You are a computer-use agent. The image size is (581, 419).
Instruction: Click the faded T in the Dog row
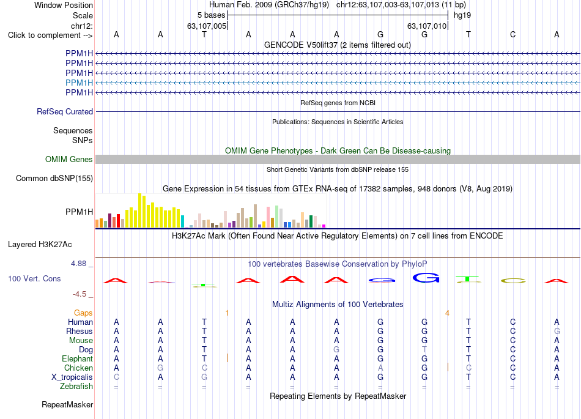pyautogui.click(x=424, y=349)
